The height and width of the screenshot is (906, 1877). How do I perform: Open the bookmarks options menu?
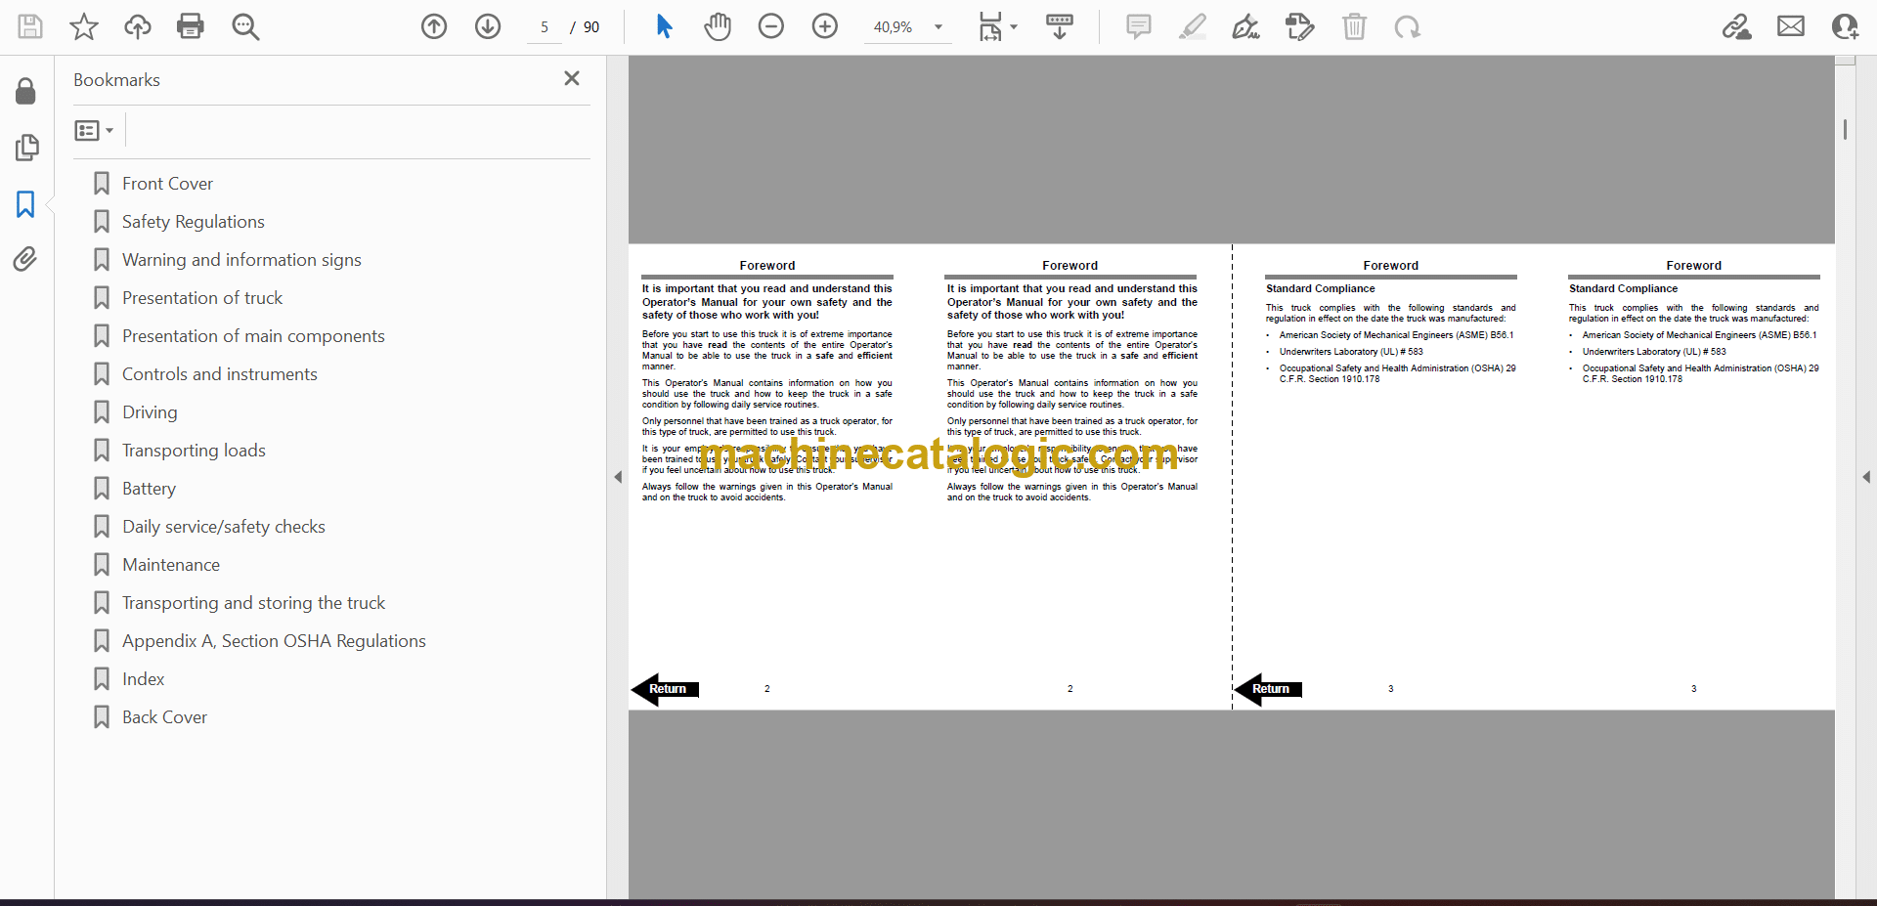(95, 130)
